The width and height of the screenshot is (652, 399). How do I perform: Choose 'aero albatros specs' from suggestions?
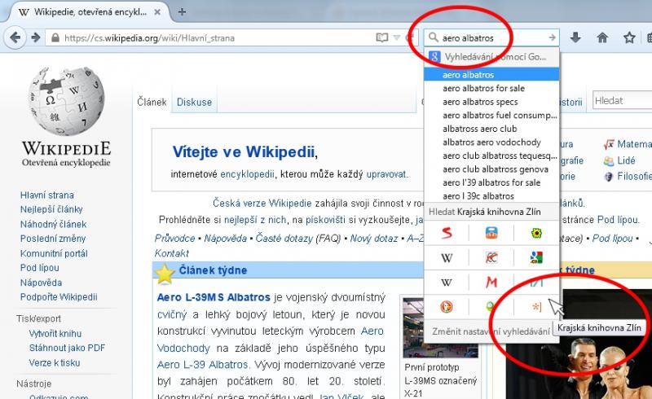[x=480, y=102]
